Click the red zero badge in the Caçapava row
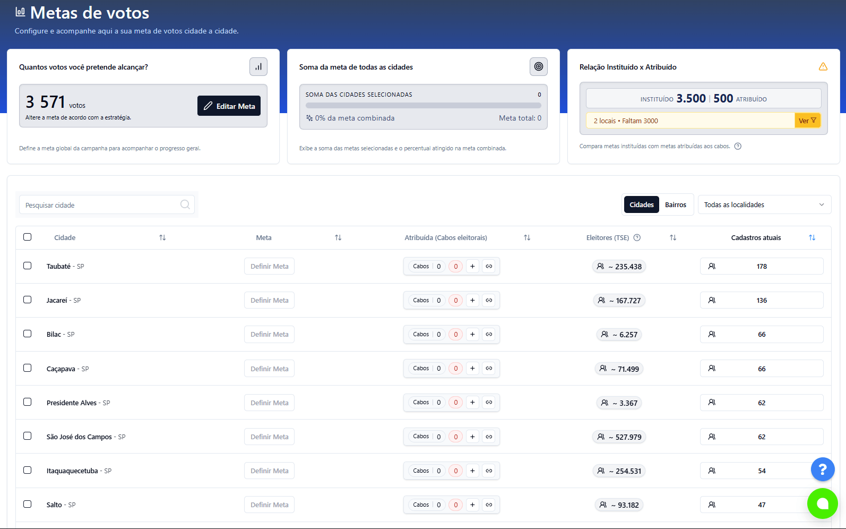The height and width of the screenshot is (529, 846). pyautogui.click(x=455, y=368)
